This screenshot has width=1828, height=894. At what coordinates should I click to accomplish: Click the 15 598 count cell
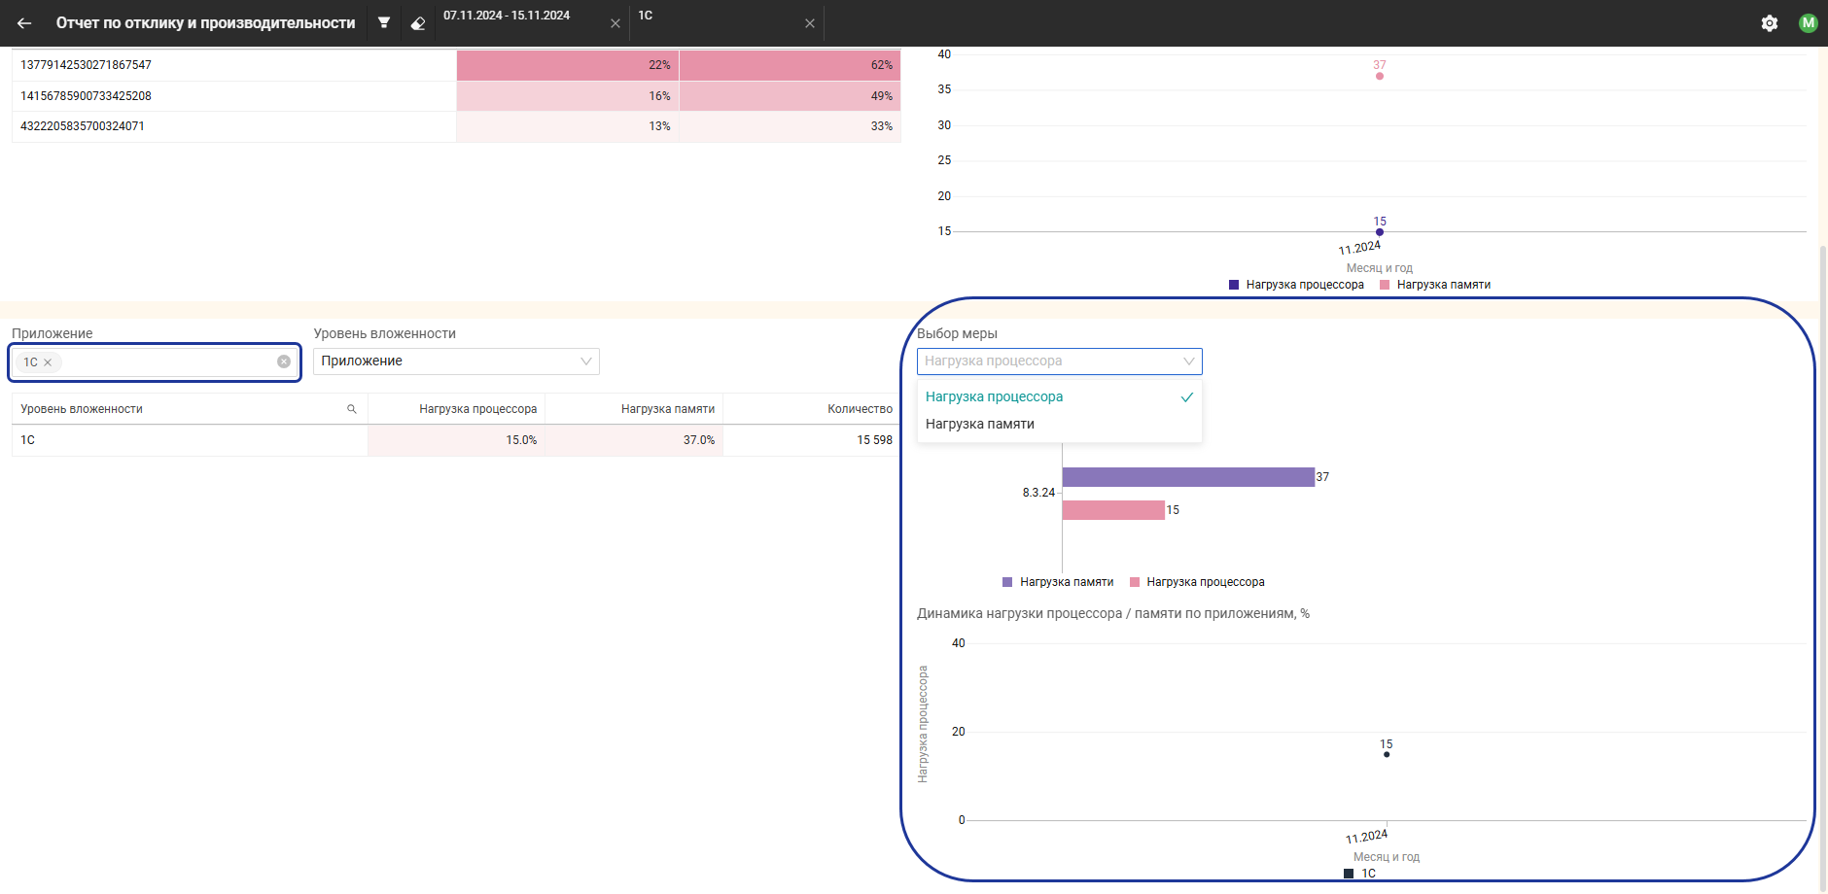click(x=812, y=440)
